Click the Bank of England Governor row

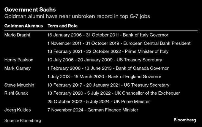pos(104,77)
